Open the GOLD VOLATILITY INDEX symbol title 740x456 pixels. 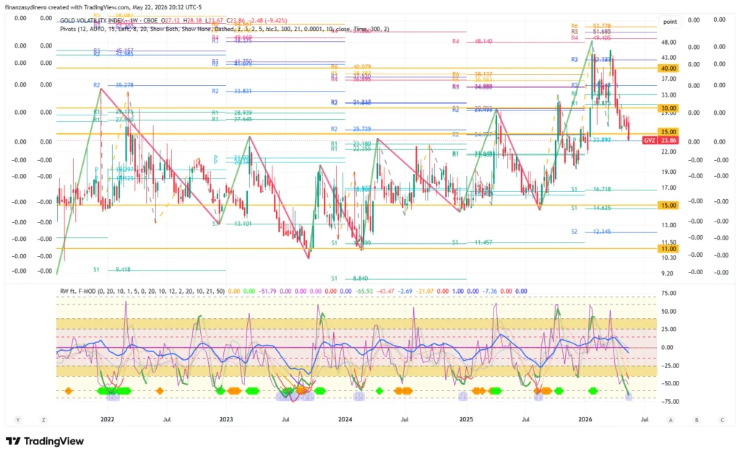92,21
